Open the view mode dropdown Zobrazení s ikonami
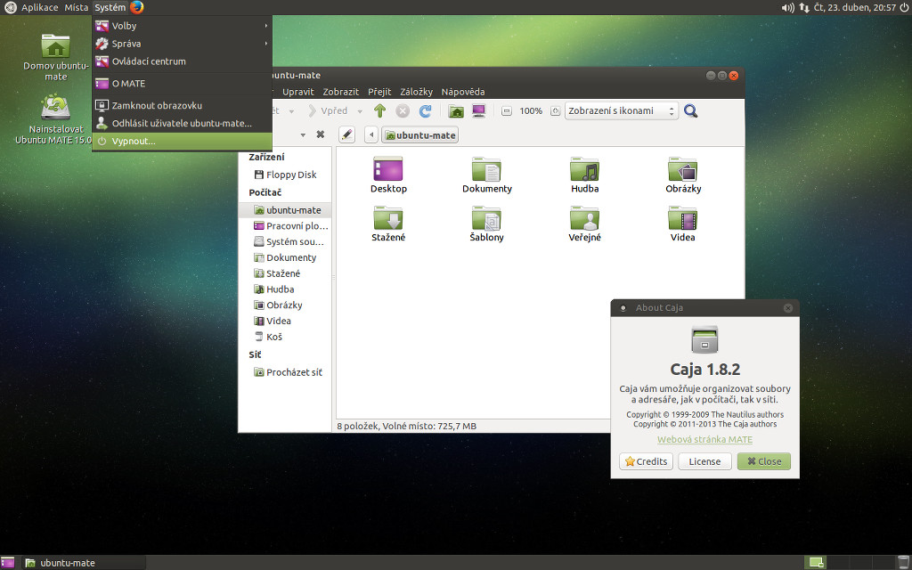The width and height of the screenshot is (912, 570). coord(621,110)
